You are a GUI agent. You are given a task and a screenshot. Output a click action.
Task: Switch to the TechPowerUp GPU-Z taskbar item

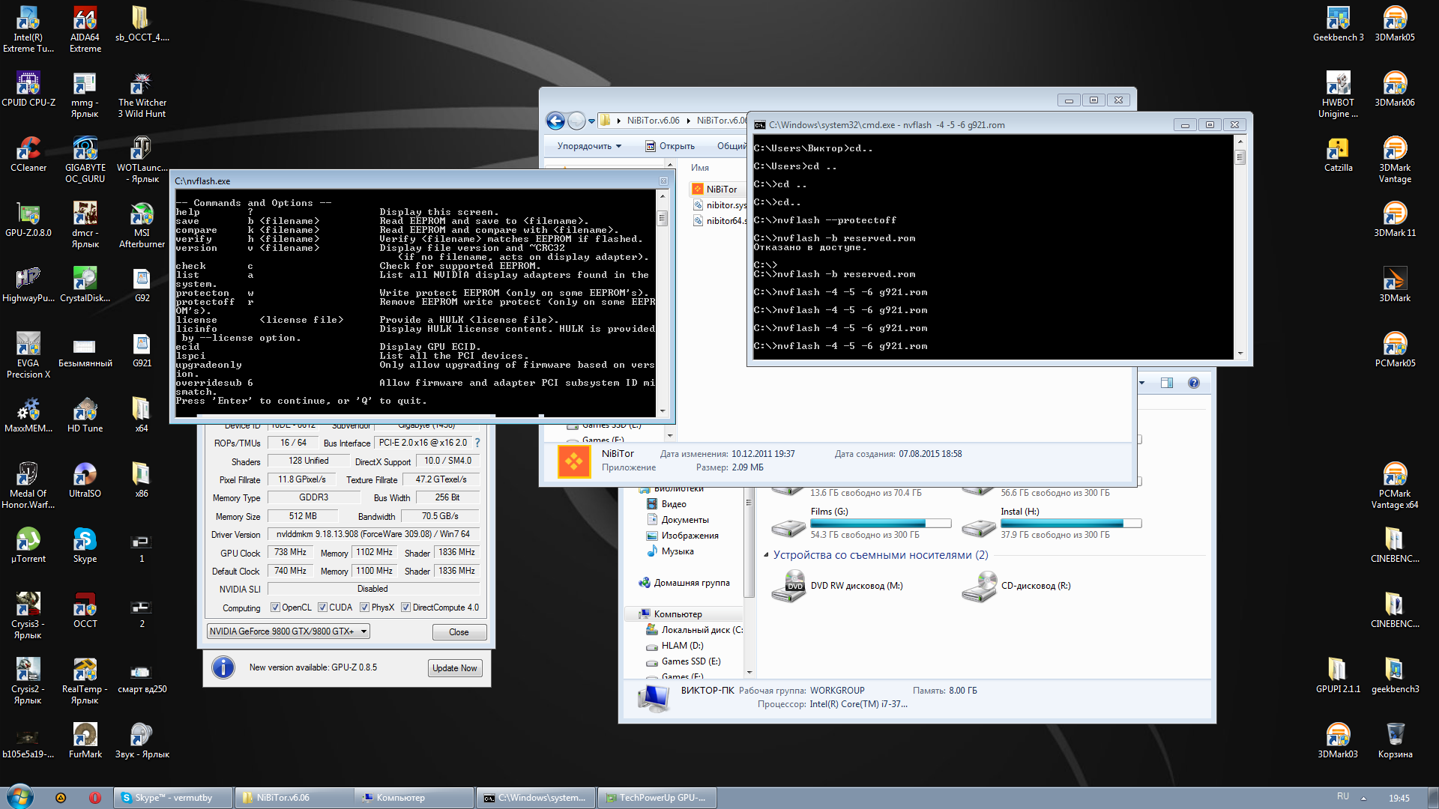pyautogui.click(x=657, y=798)
